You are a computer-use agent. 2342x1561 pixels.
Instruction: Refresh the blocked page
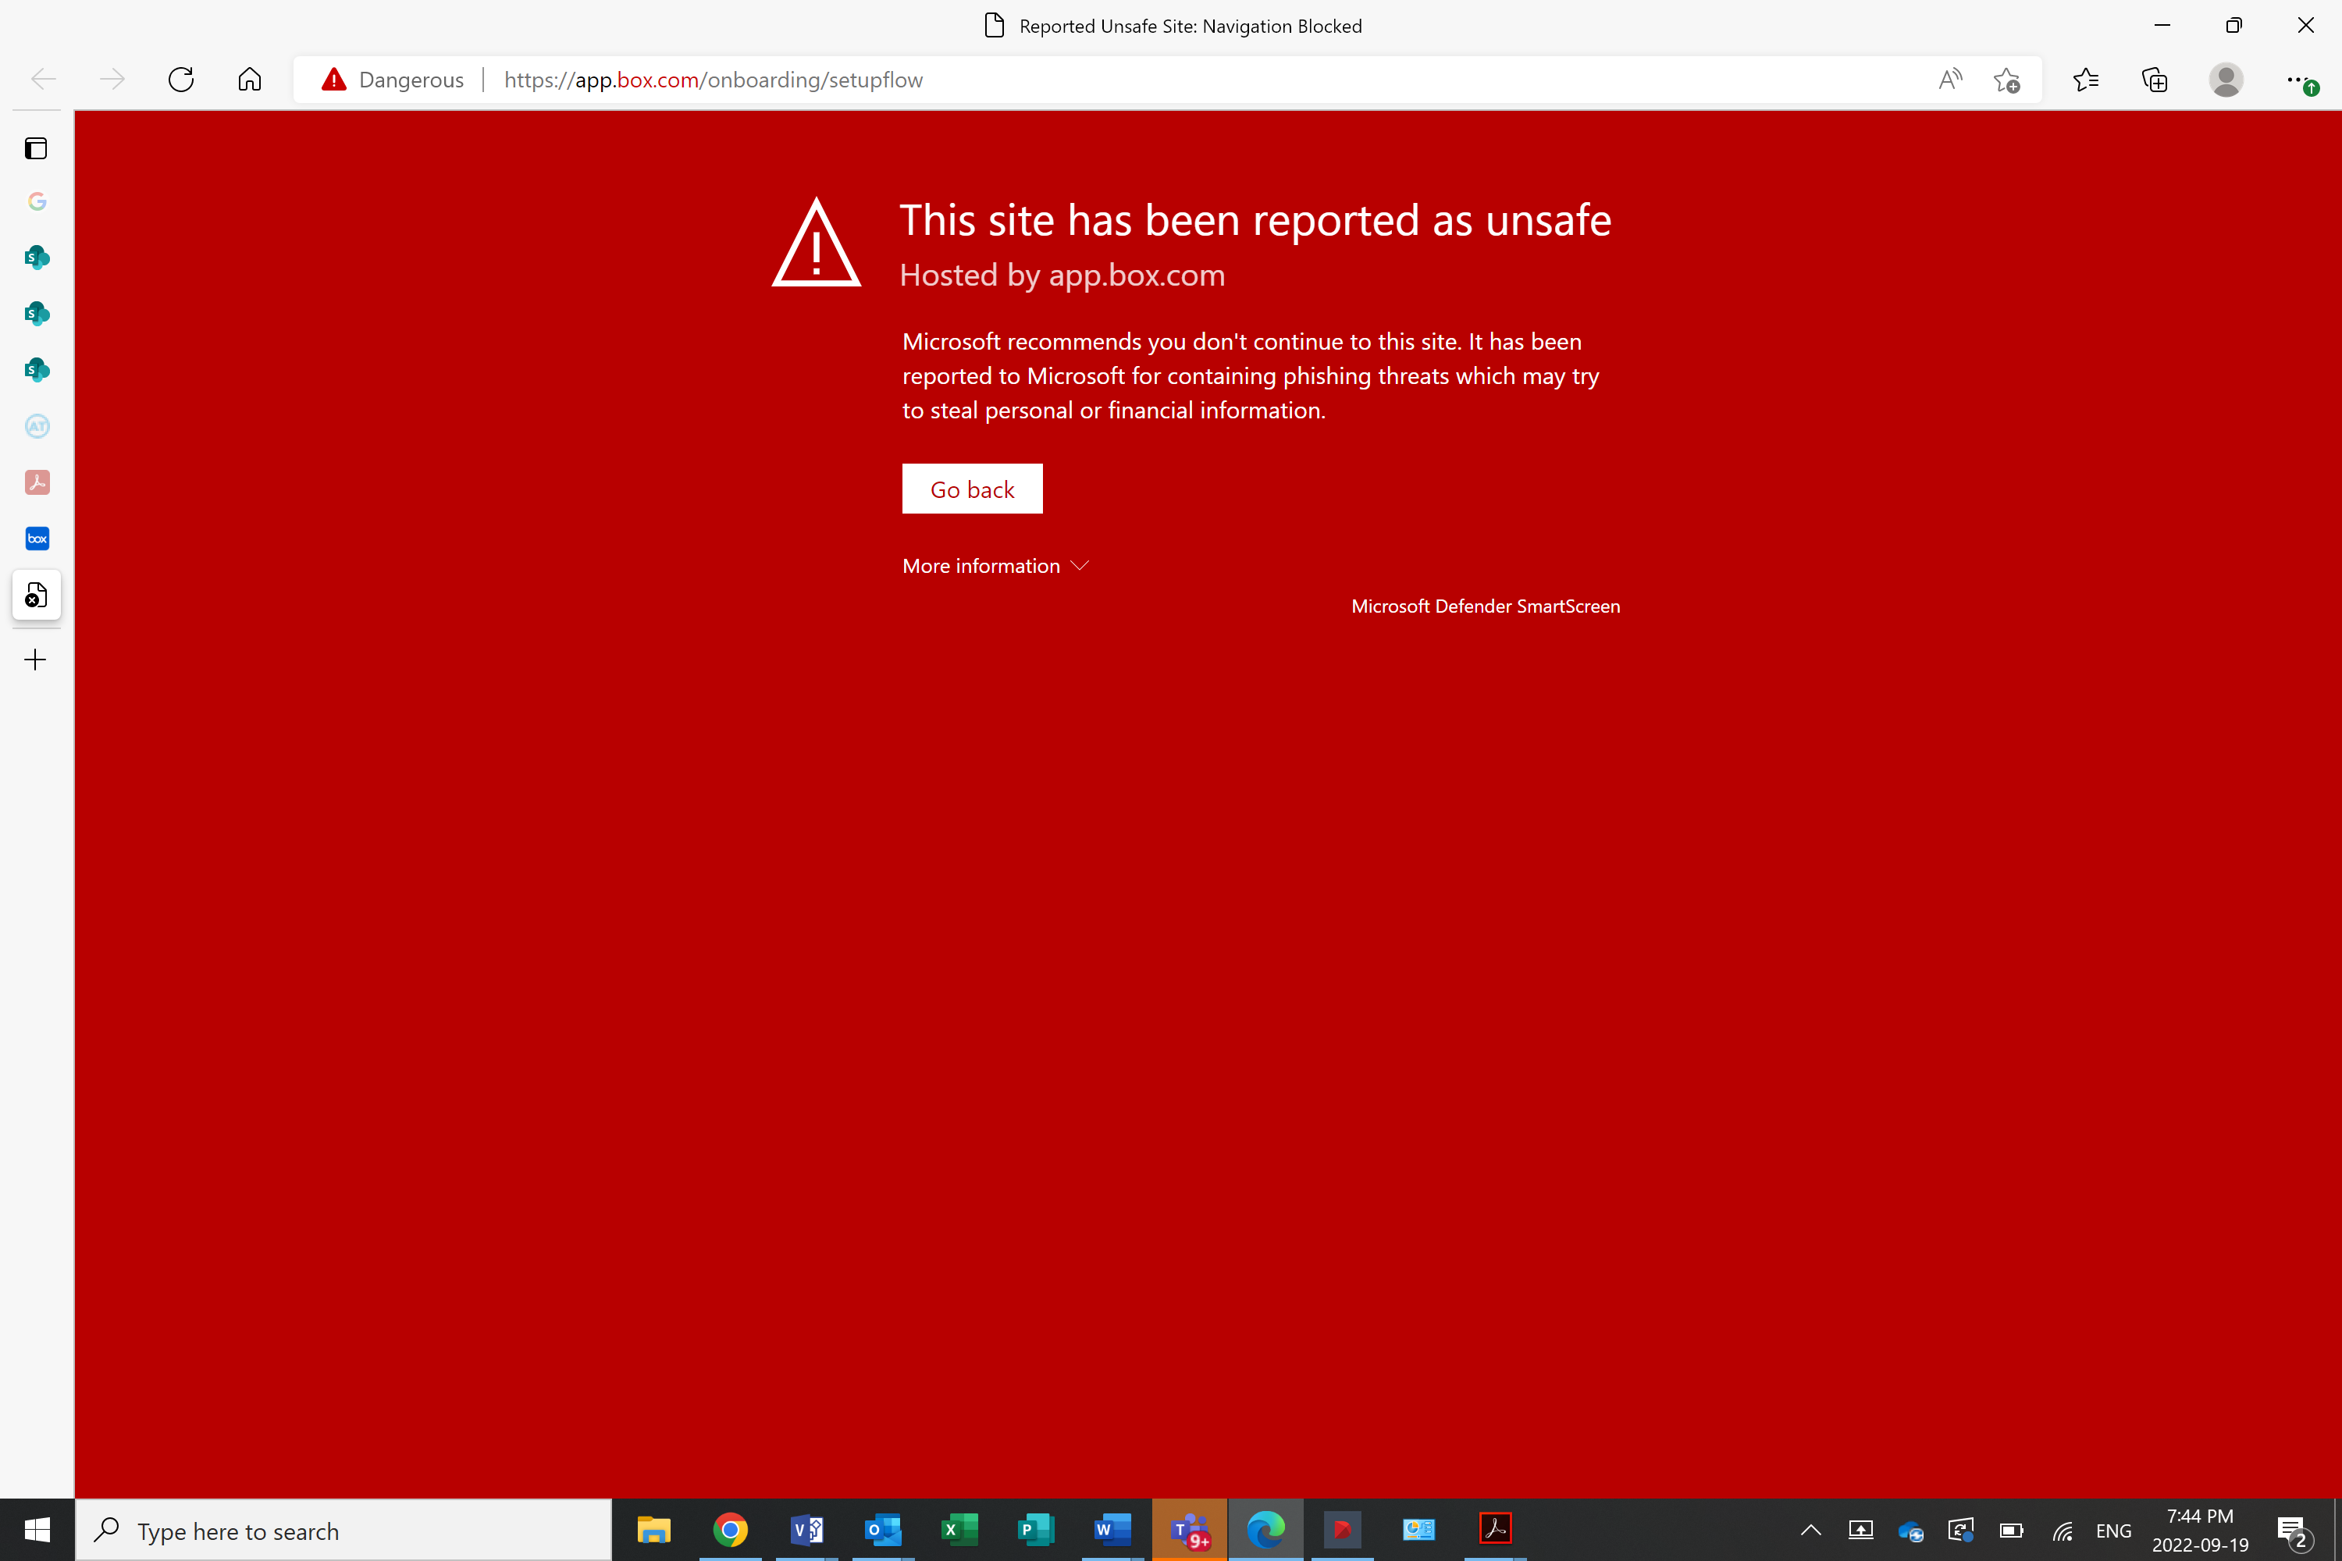(181, 80)
